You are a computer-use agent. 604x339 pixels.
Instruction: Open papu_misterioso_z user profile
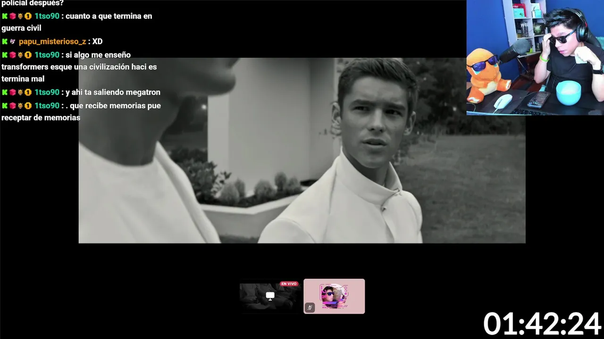coord(52,41)
